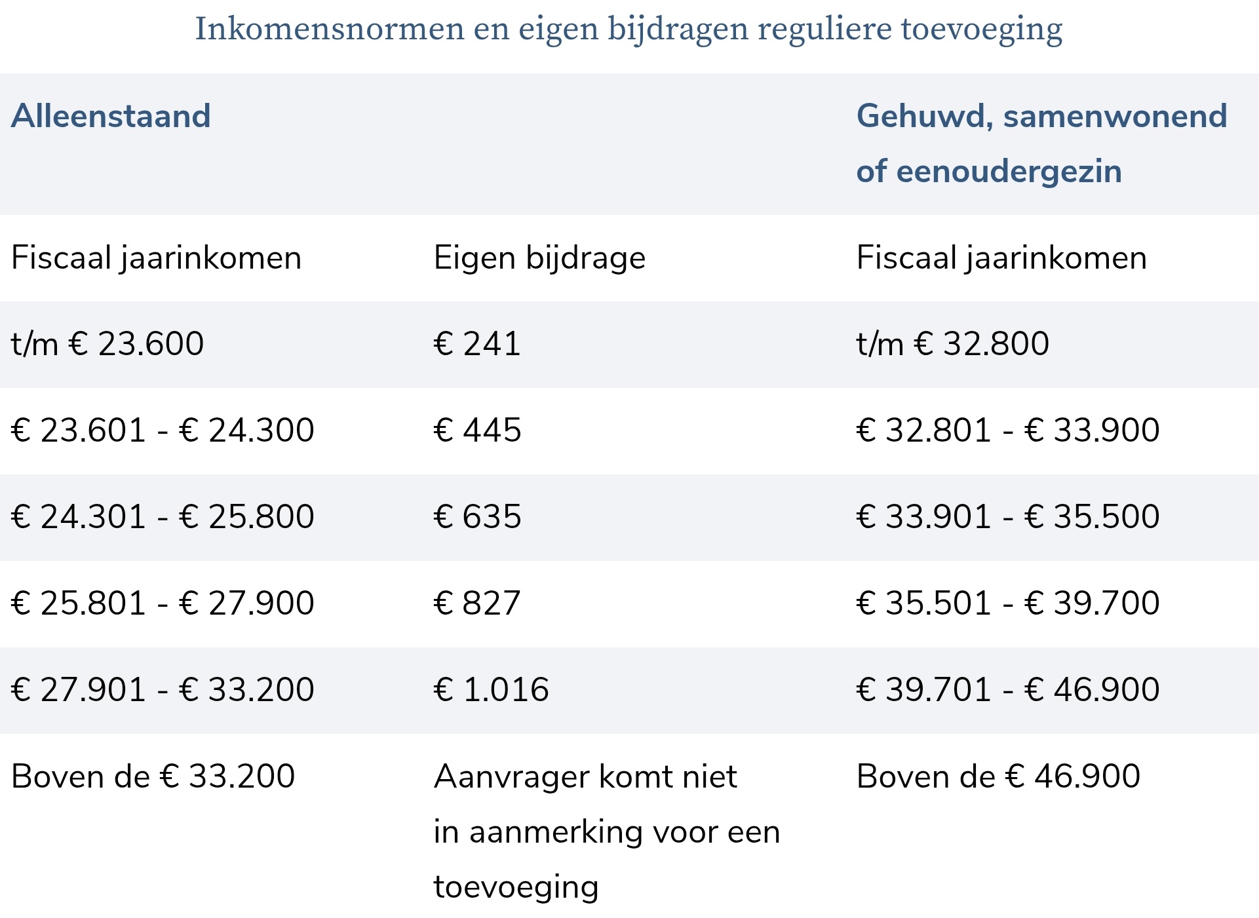Select the 't/m € 32.800' income cell

(952, 344)
